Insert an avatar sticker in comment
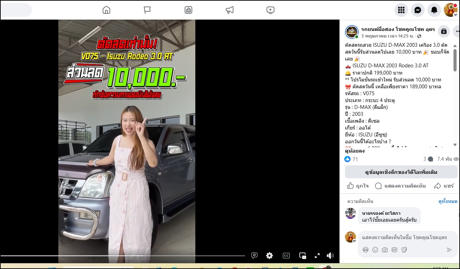Screen dimensions: 460x269 [365, 250]
